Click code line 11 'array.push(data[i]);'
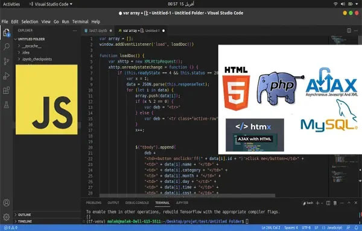This screenshot has width=362, height=231. [157, 96]
